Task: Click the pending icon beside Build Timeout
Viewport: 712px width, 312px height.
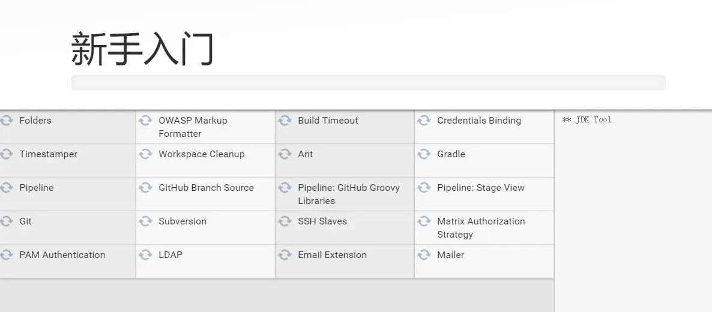Action: [285, 121]
